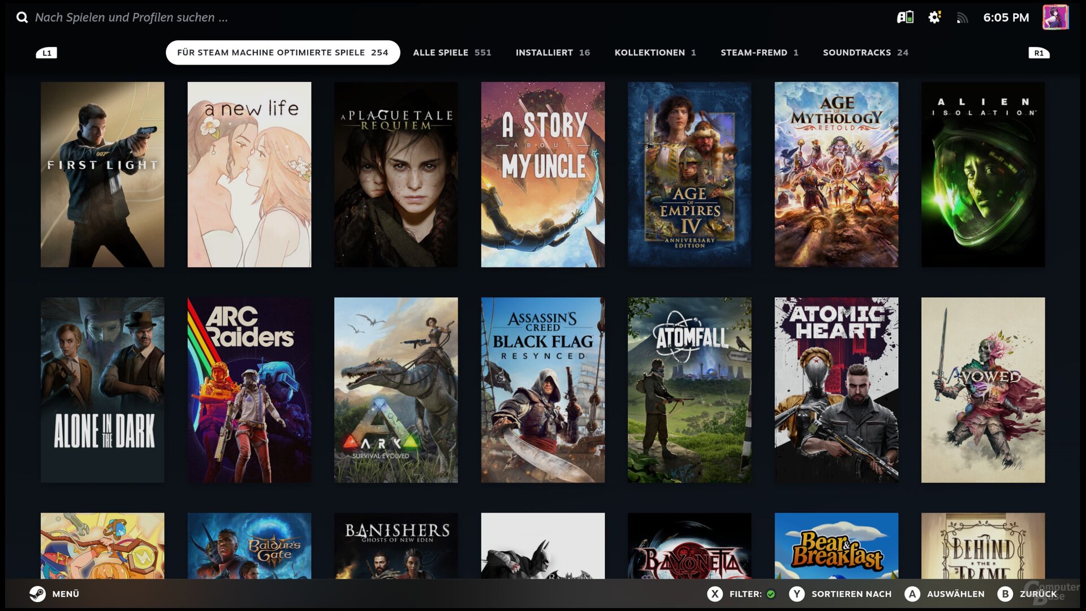Open the Installiert tab

coord(553,53)
